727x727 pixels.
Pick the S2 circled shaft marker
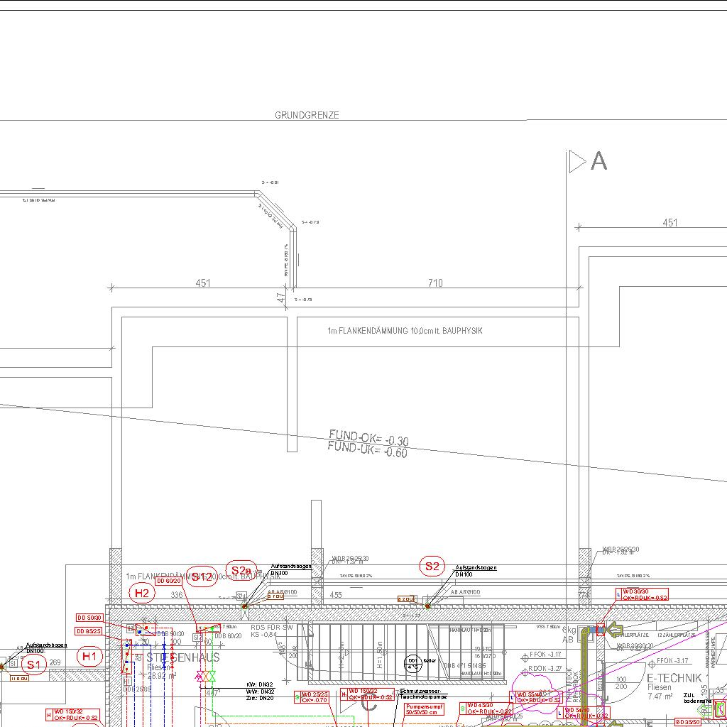(x=432, y=567)
